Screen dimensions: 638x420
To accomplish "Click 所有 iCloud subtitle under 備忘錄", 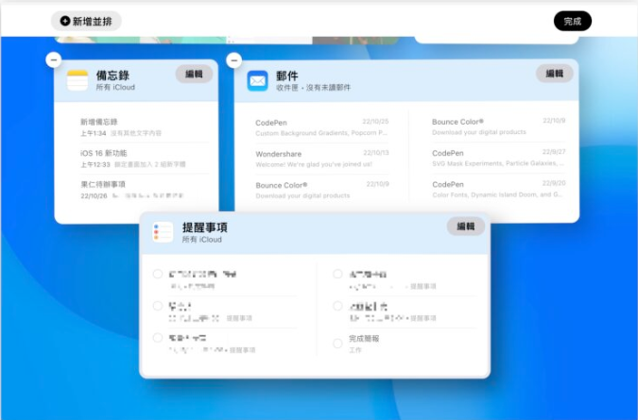I will [x=115, y=87].
